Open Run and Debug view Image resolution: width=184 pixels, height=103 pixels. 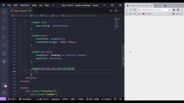(x=4, y=37)
